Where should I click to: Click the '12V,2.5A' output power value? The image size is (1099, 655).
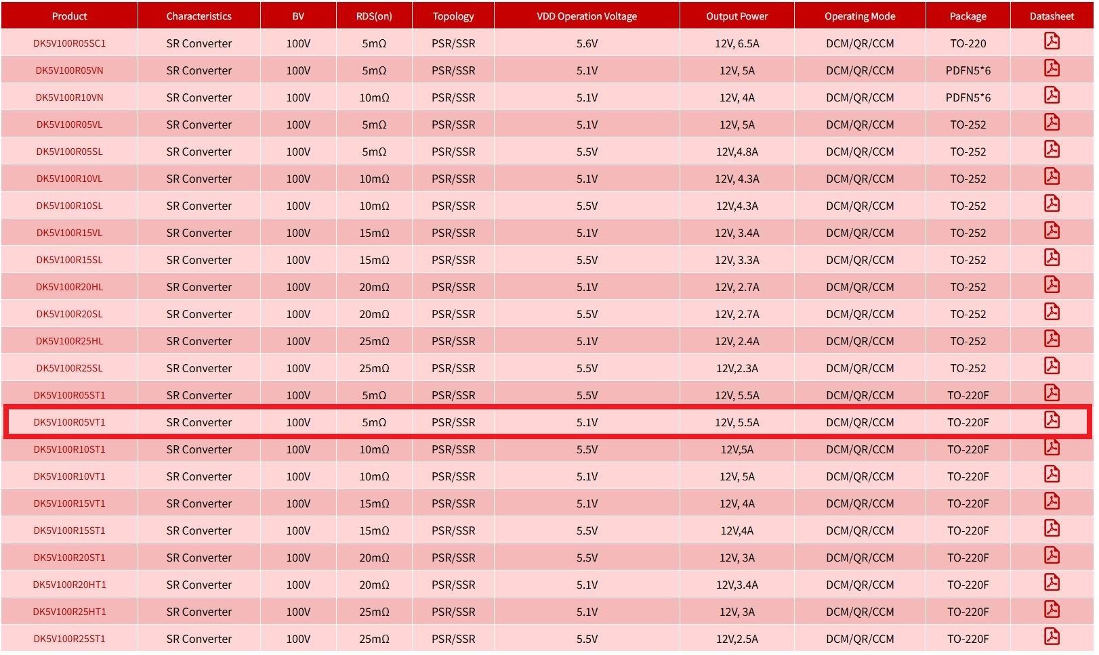[737, 639]
